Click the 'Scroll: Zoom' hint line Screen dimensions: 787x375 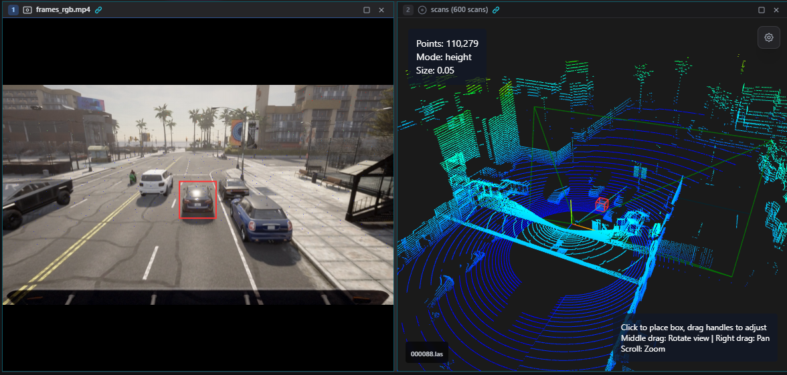pos(643,349)
